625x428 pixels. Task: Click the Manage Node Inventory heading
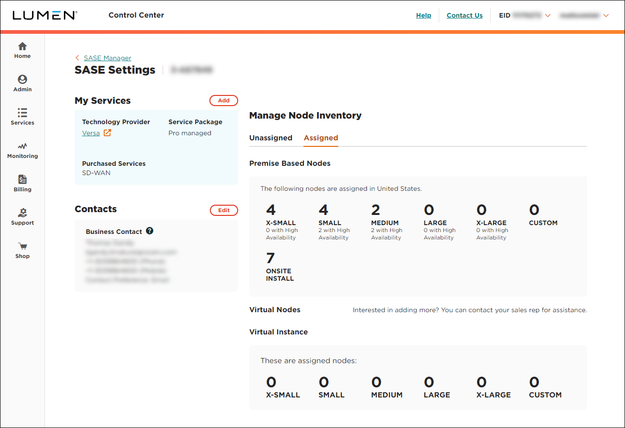305,116
